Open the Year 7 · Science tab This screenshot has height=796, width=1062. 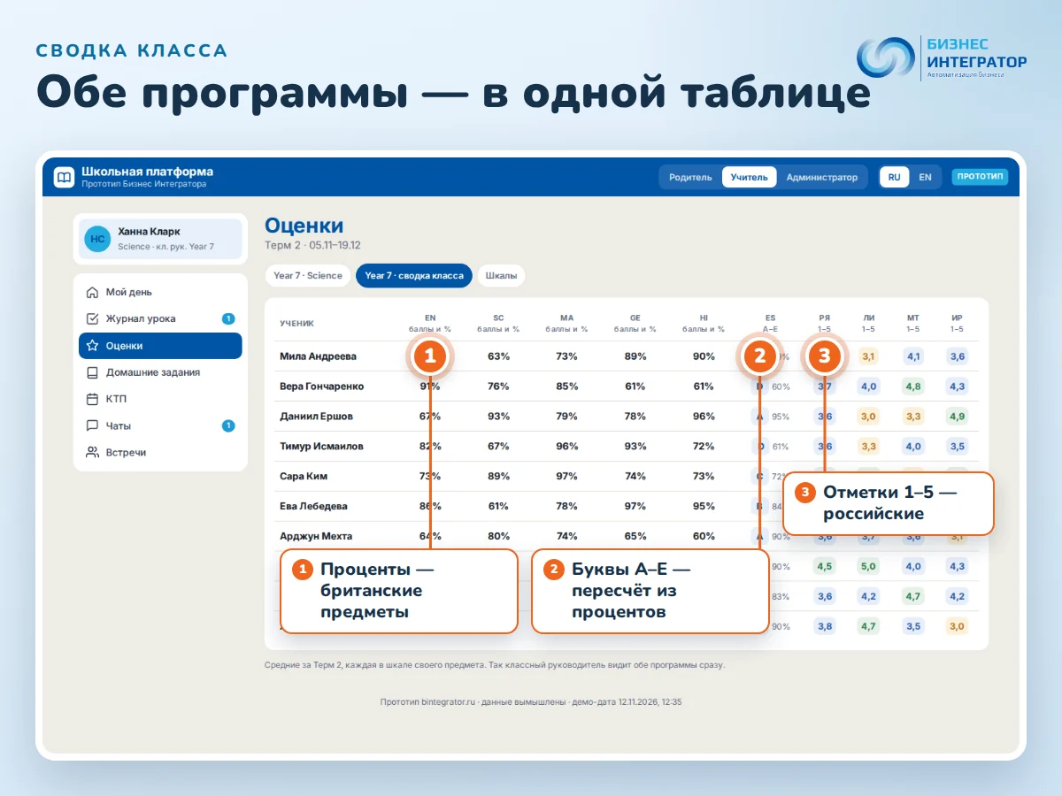point(308,276)
